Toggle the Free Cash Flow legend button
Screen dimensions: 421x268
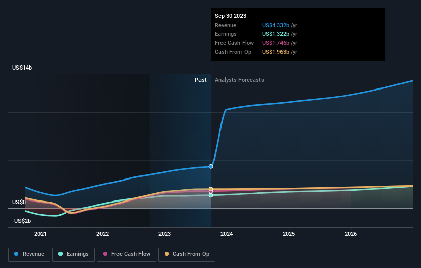[x=127, y=254]
